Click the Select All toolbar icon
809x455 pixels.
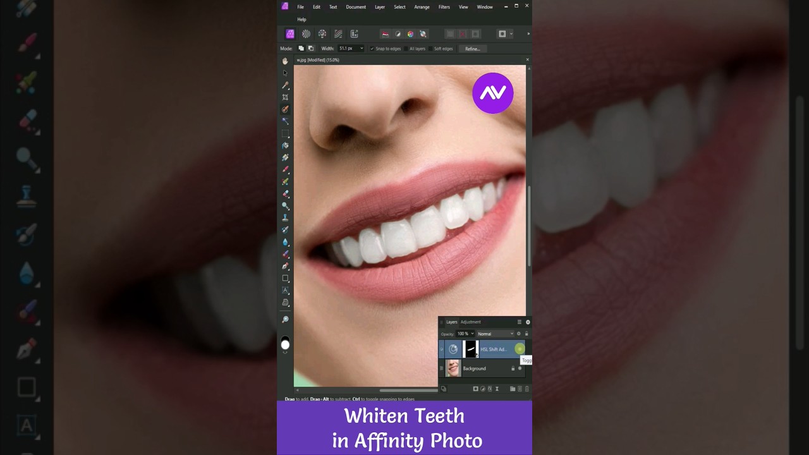point(450,34)
